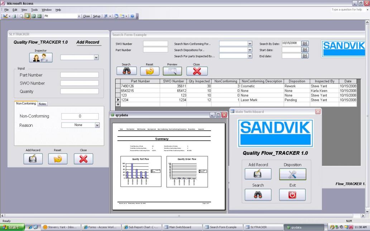Viewport: 370px width, 231px height.
Task: Open the File menu
Action: tap(6, 10)
